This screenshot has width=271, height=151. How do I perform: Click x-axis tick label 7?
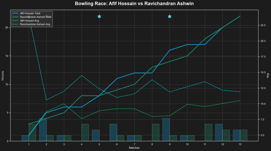coord(134,144)
